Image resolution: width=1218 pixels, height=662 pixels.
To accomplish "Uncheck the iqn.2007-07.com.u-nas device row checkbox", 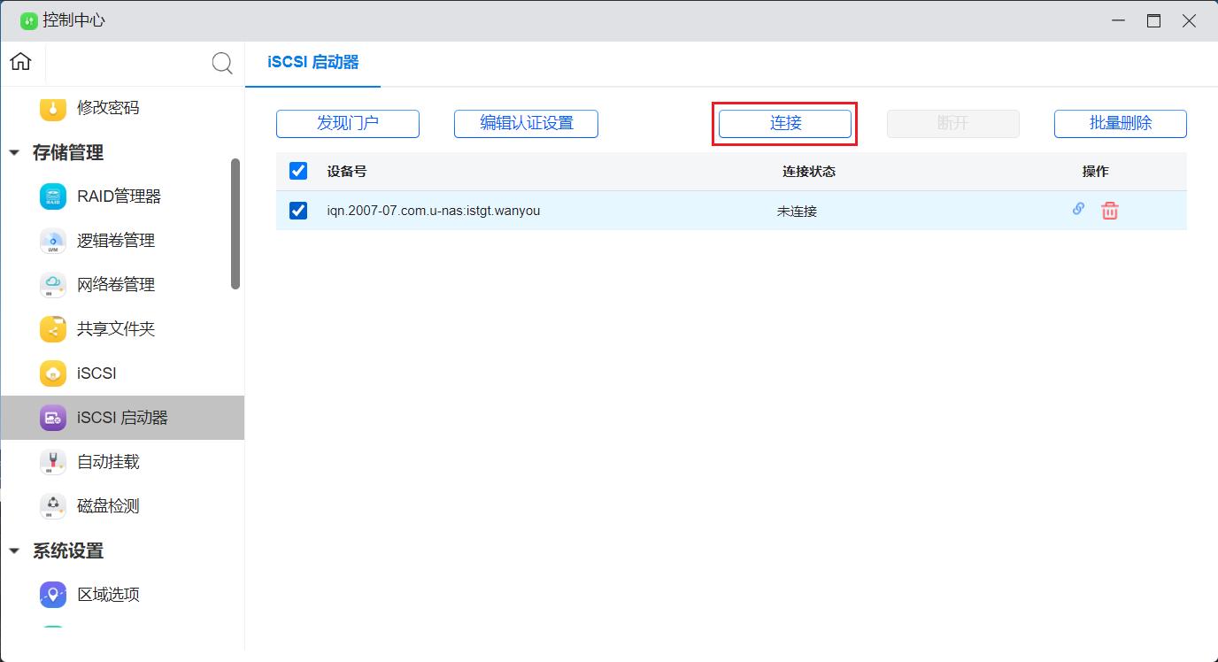I will 298,211.
